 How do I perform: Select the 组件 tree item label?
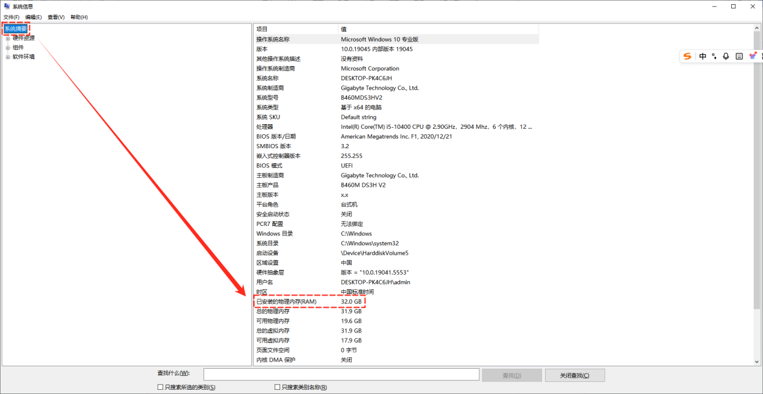point(18,47)
